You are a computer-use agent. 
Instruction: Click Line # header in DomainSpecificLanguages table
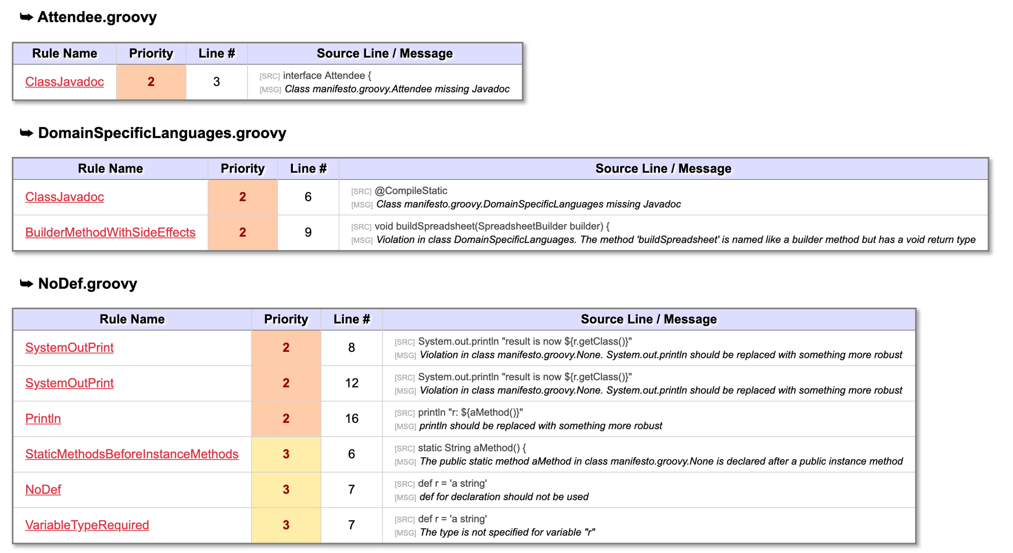tap(308, 168)
